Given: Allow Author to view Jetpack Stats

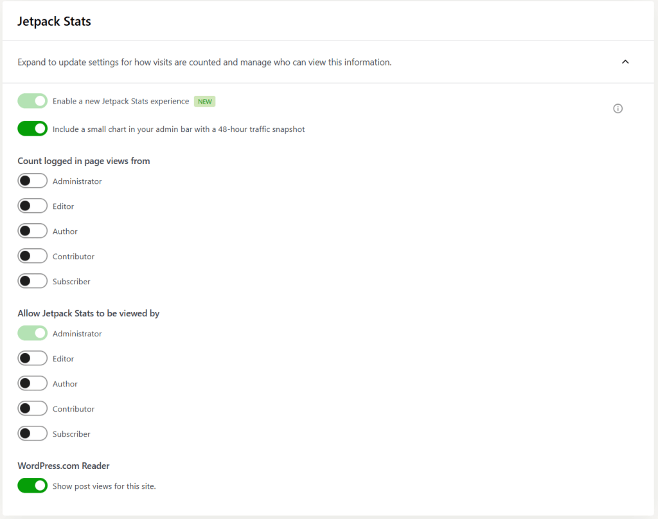Looking at the screenshot, I should click(x=33, y=384).
